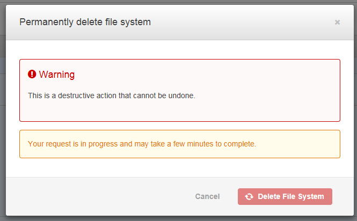Click the "destructive action that cannot be undone" sentence

(112, 95)
